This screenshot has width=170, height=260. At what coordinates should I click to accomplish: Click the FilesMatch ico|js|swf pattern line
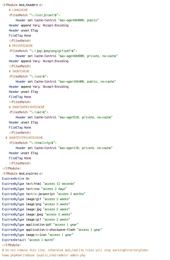click(x=35, y=15)
